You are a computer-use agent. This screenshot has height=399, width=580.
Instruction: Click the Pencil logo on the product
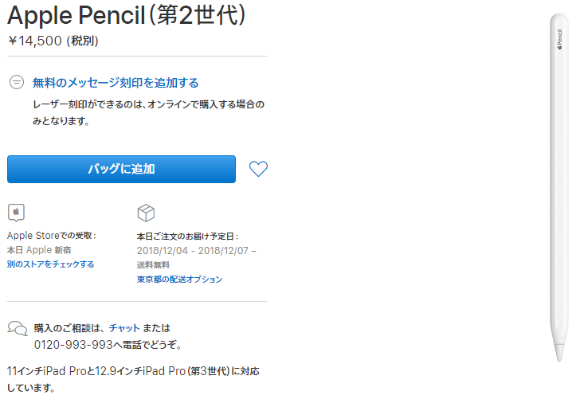click(558, 37)
